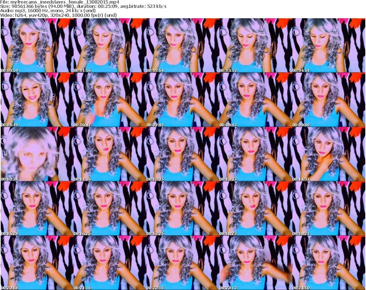Pick the frame timestamped 00:12:35

pyautogui.click(x=183, y=154)
